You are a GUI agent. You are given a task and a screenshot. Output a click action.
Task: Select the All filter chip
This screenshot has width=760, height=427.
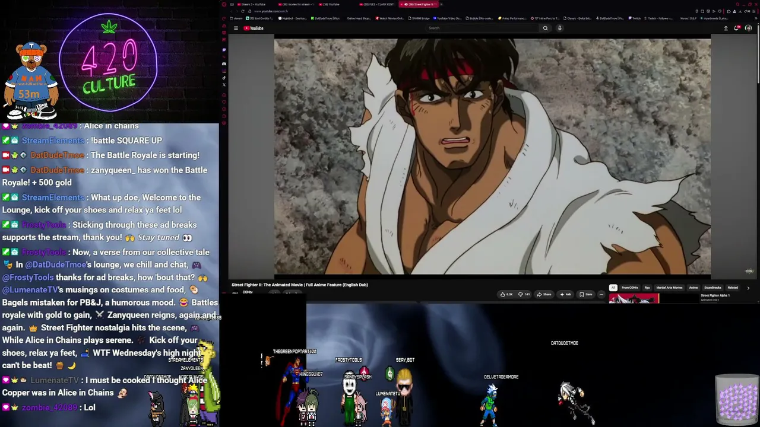[613, 288]
